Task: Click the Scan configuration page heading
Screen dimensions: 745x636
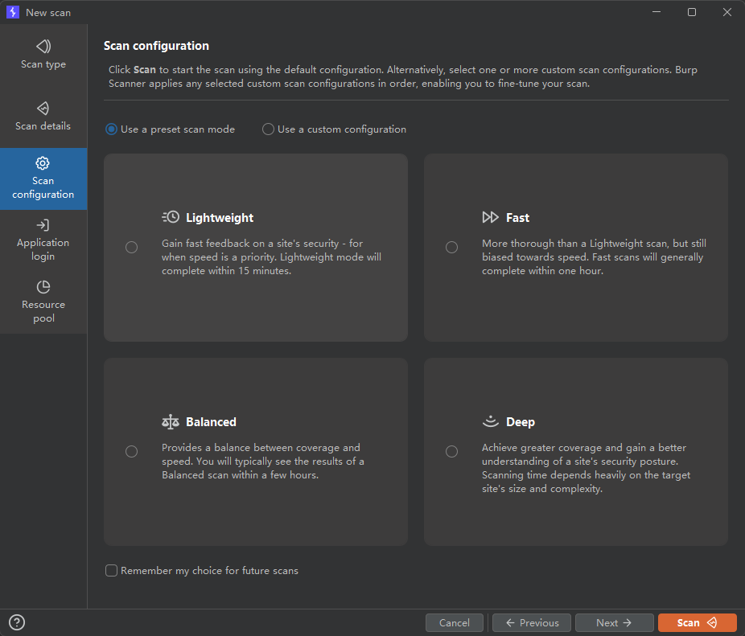Action: [156, 46]
